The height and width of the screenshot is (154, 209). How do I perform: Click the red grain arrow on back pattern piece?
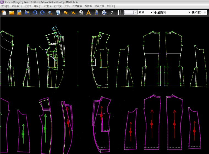pyautogui.click(x=152, y=121)
